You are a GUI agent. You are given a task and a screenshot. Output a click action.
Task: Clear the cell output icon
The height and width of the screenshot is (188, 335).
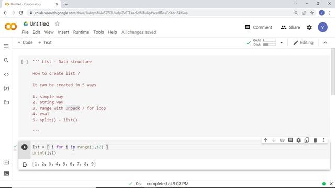click(25, 164)
